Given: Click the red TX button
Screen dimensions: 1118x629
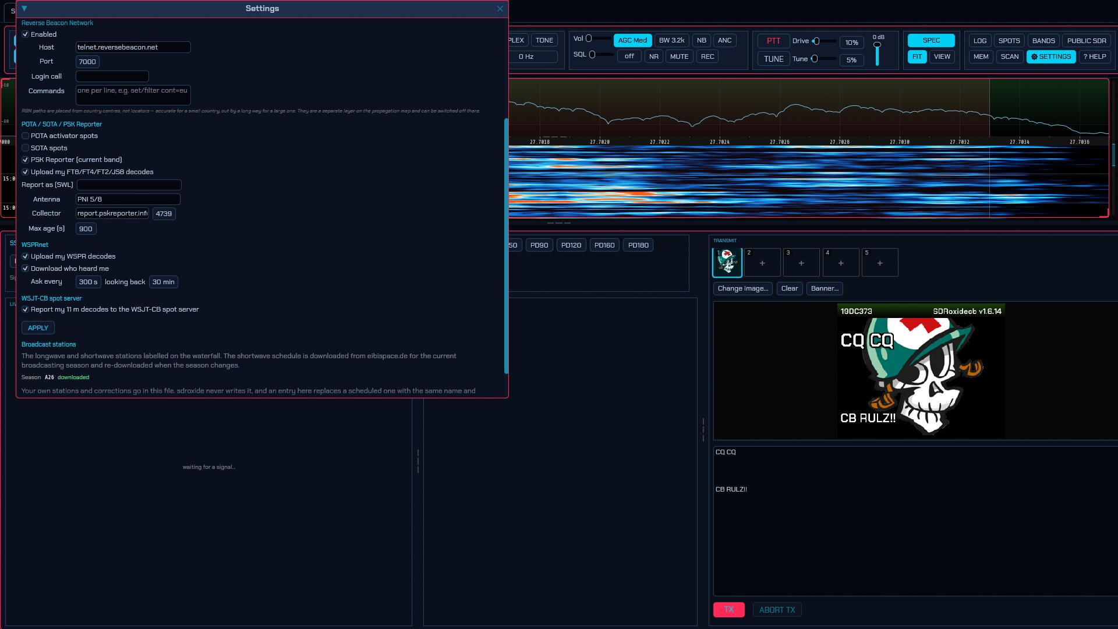Looking at the screenshot, I should click(x=728, y=610).
